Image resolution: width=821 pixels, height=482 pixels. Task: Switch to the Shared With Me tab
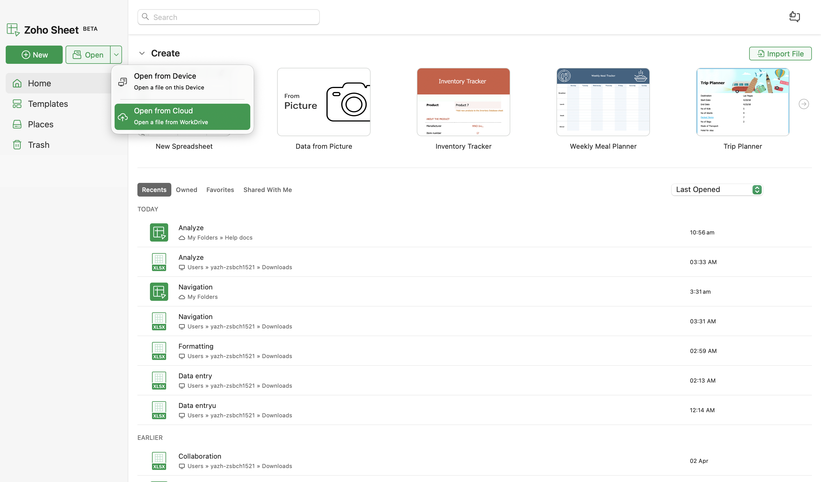coord(267,189)
